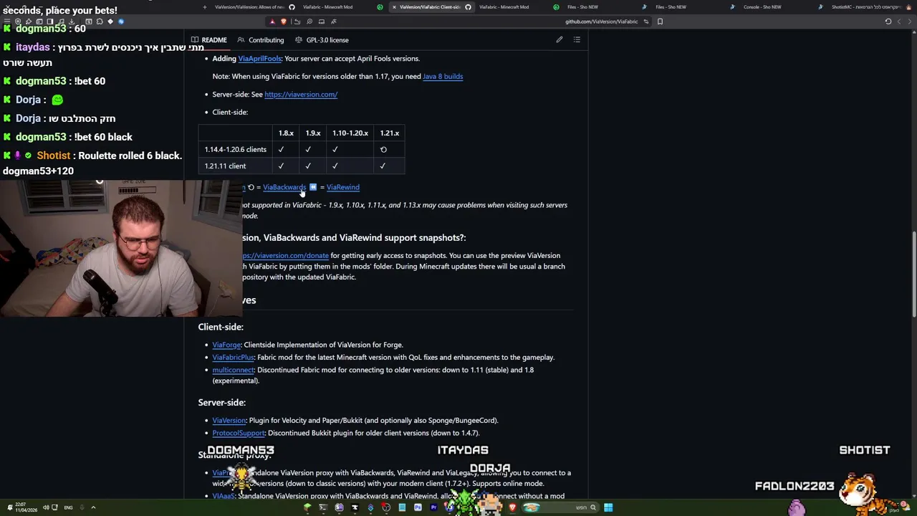
Task: Open the VIAaaS link
Action: click(x=224, y=496)
